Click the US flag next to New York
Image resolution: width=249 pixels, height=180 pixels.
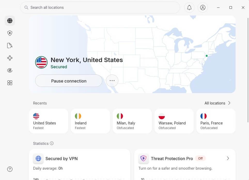[x=41, y=62]
